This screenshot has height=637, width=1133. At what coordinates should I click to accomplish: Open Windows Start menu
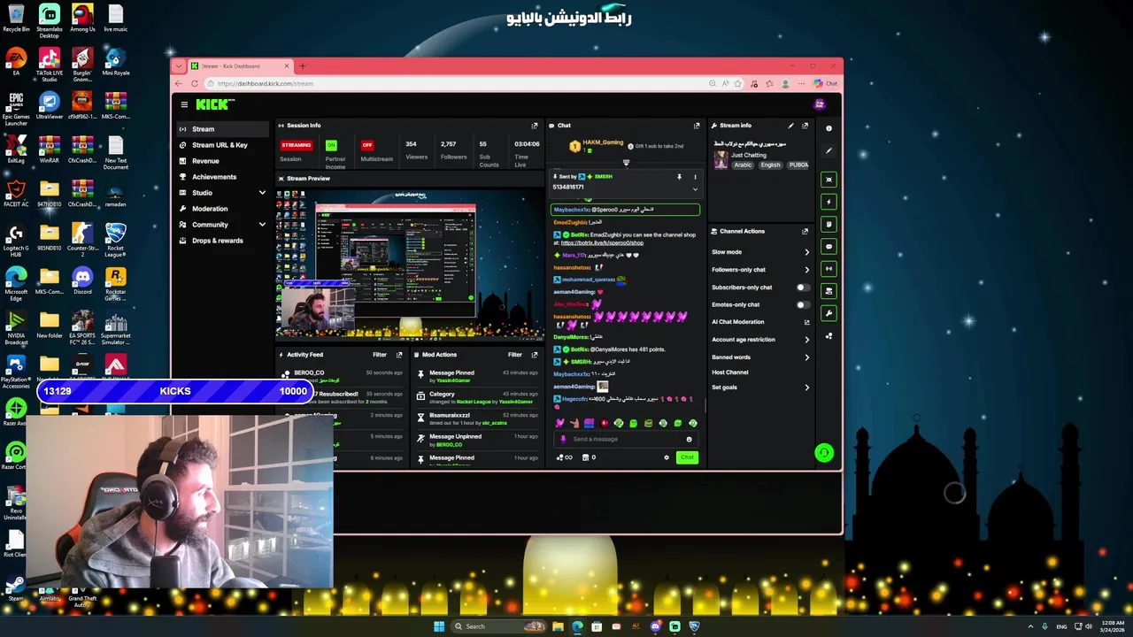(x=438, y=626)
